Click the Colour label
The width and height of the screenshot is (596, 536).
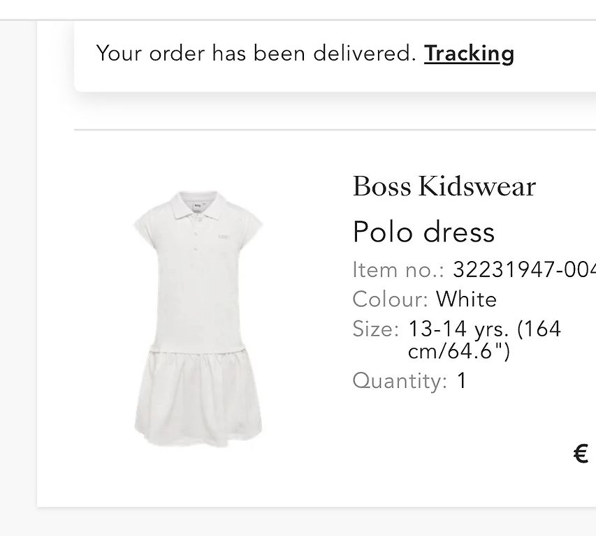tap(391, 299)
